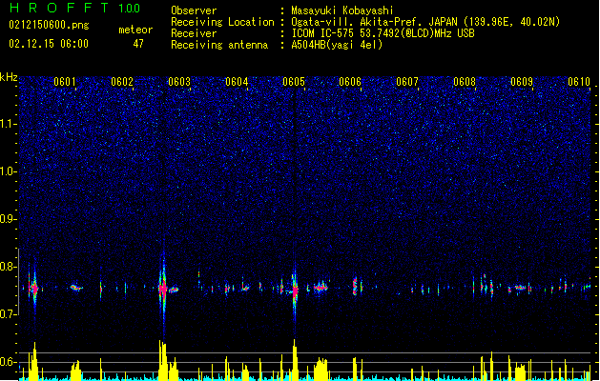The image size is (600, 381).
Task: Click the A504HB(yagi 4el) antenna text
Action: click(x=337, y=45)
